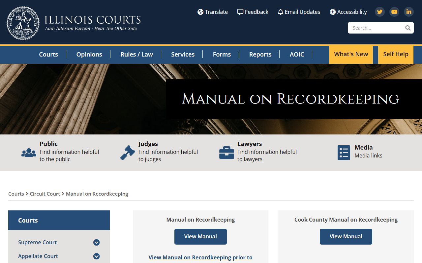Click View Manual under Cook County Manual
Screen dimensions: 422x263
(x=346, y=237)
